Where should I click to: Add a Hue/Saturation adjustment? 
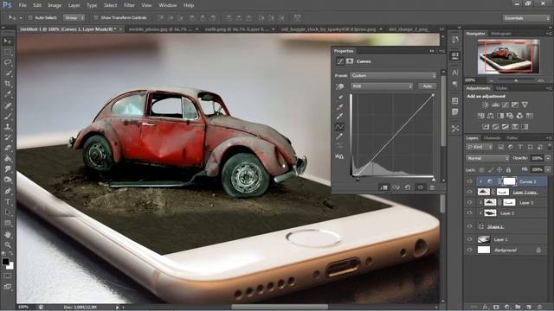(x=481, y=116)
